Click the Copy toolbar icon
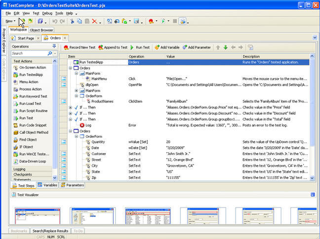320x239 pixels. 80,21
